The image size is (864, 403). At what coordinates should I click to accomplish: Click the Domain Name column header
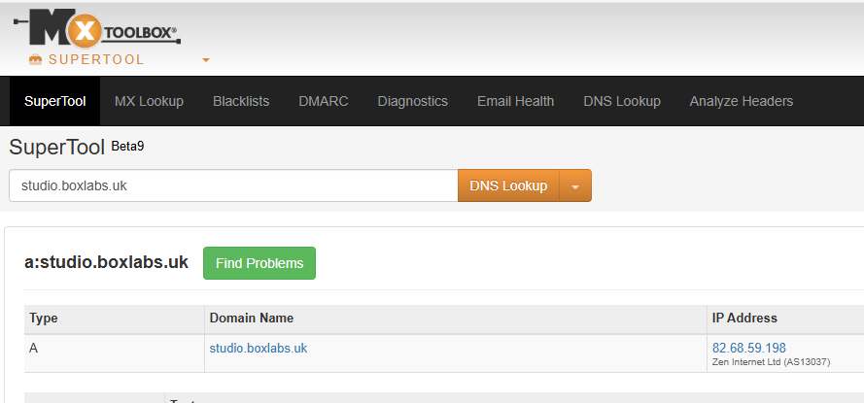pyautogui.click(x=251, y=319)
